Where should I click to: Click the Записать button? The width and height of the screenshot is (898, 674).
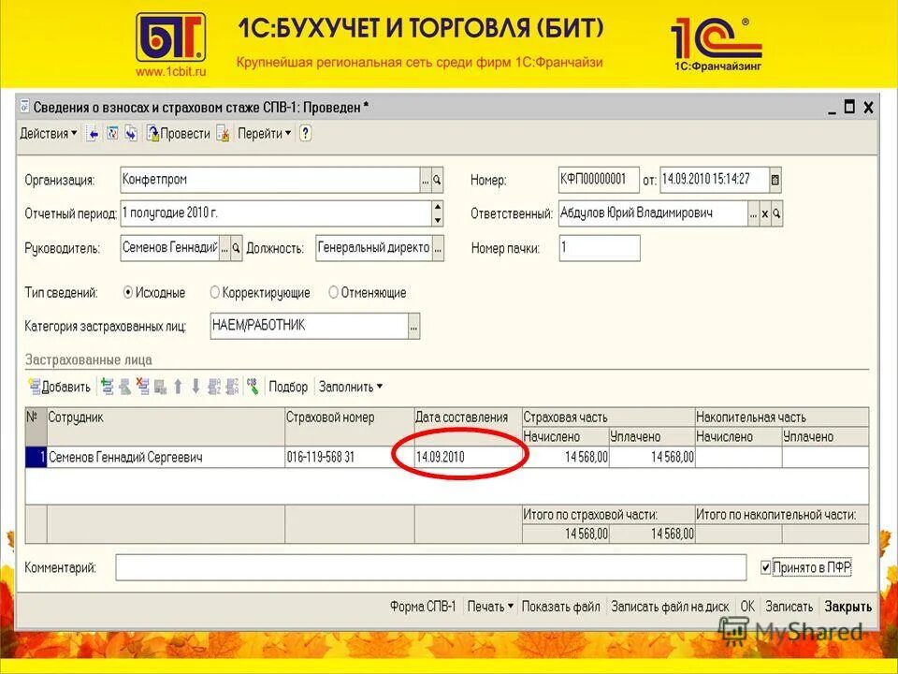[x=789, y=607]
